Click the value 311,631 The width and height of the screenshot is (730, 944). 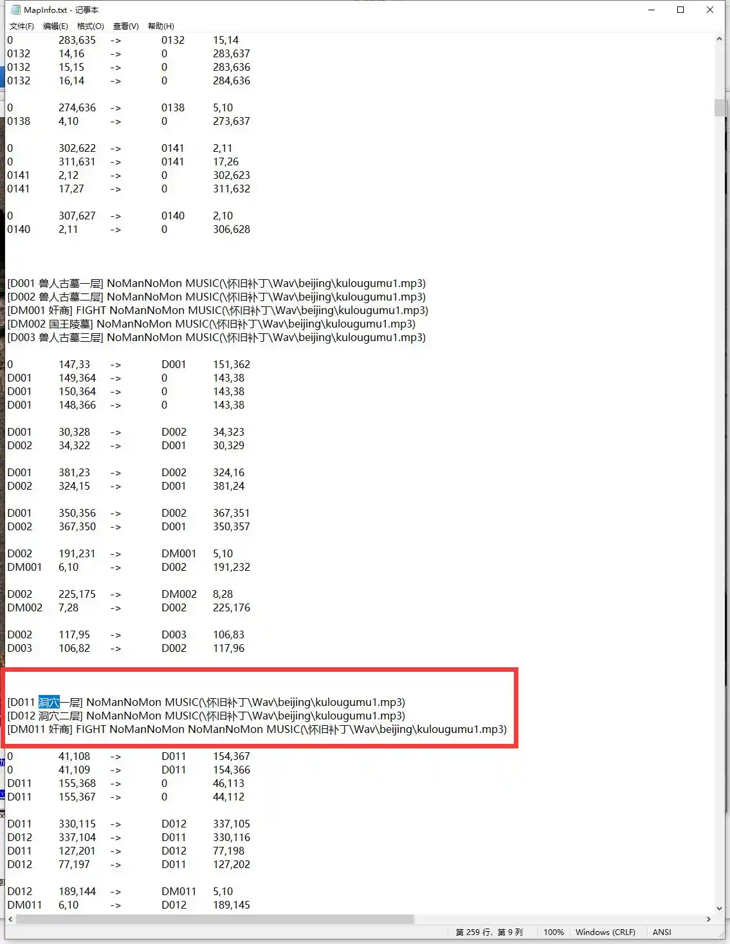point(77,162)
